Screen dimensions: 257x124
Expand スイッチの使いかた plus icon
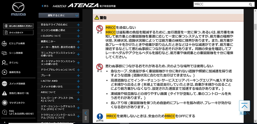tap(78, 87)
